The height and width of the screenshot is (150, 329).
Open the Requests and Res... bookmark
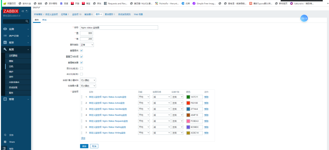tap(115, 3)
